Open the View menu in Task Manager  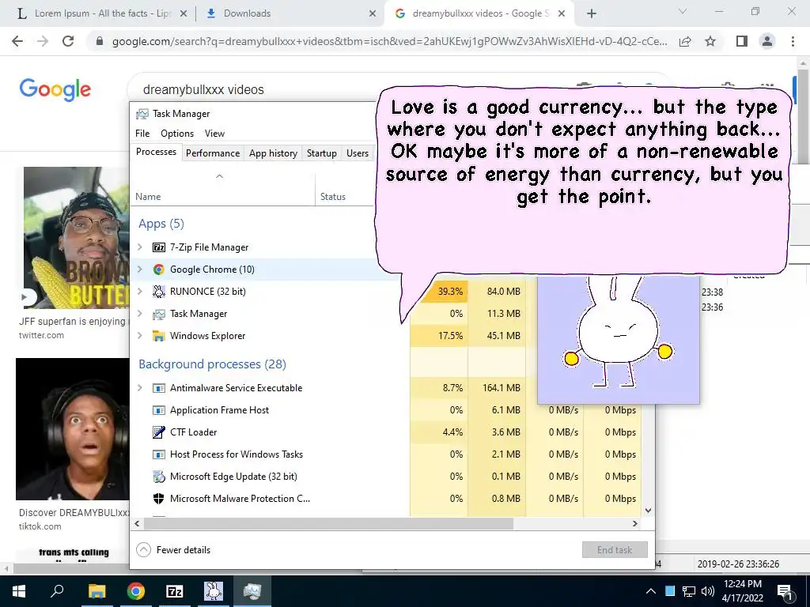214,134
